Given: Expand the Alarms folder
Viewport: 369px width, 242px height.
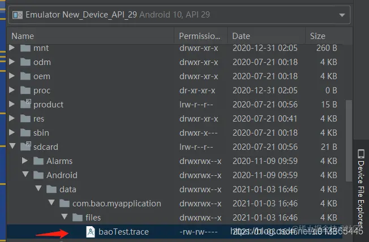Looking at the screenshot, I should click(x=25, y=161).
